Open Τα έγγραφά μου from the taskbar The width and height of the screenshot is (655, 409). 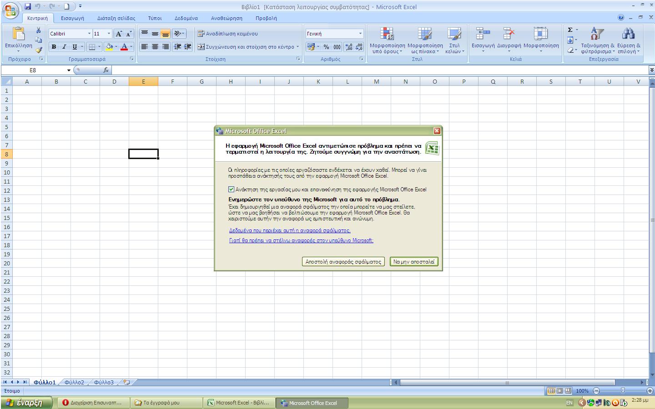pyautogui.click(x=166, y=403)
